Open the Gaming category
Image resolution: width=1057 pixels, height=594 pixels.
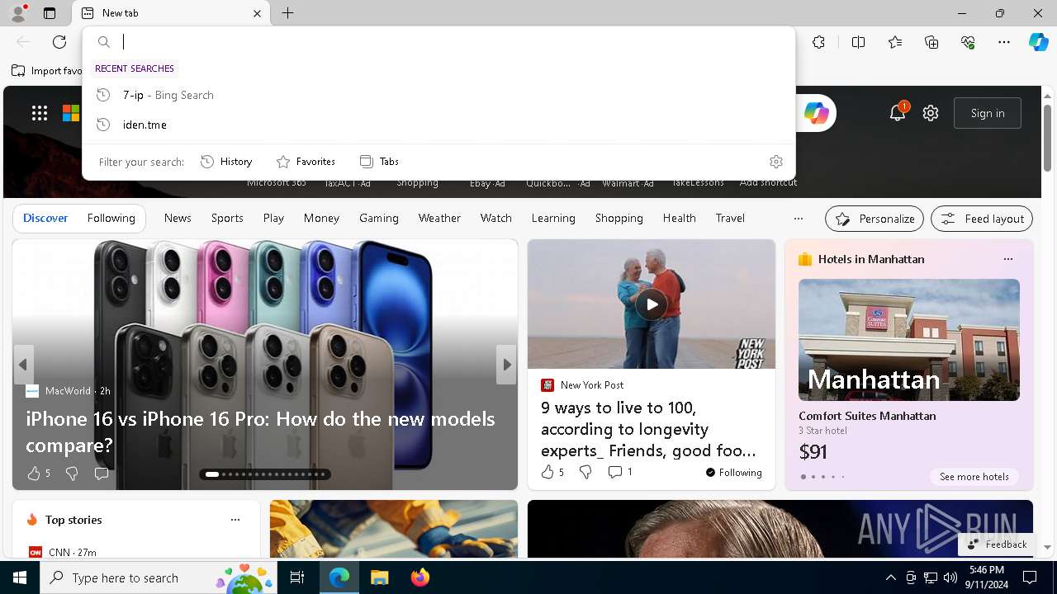click(x=379, y=218)
